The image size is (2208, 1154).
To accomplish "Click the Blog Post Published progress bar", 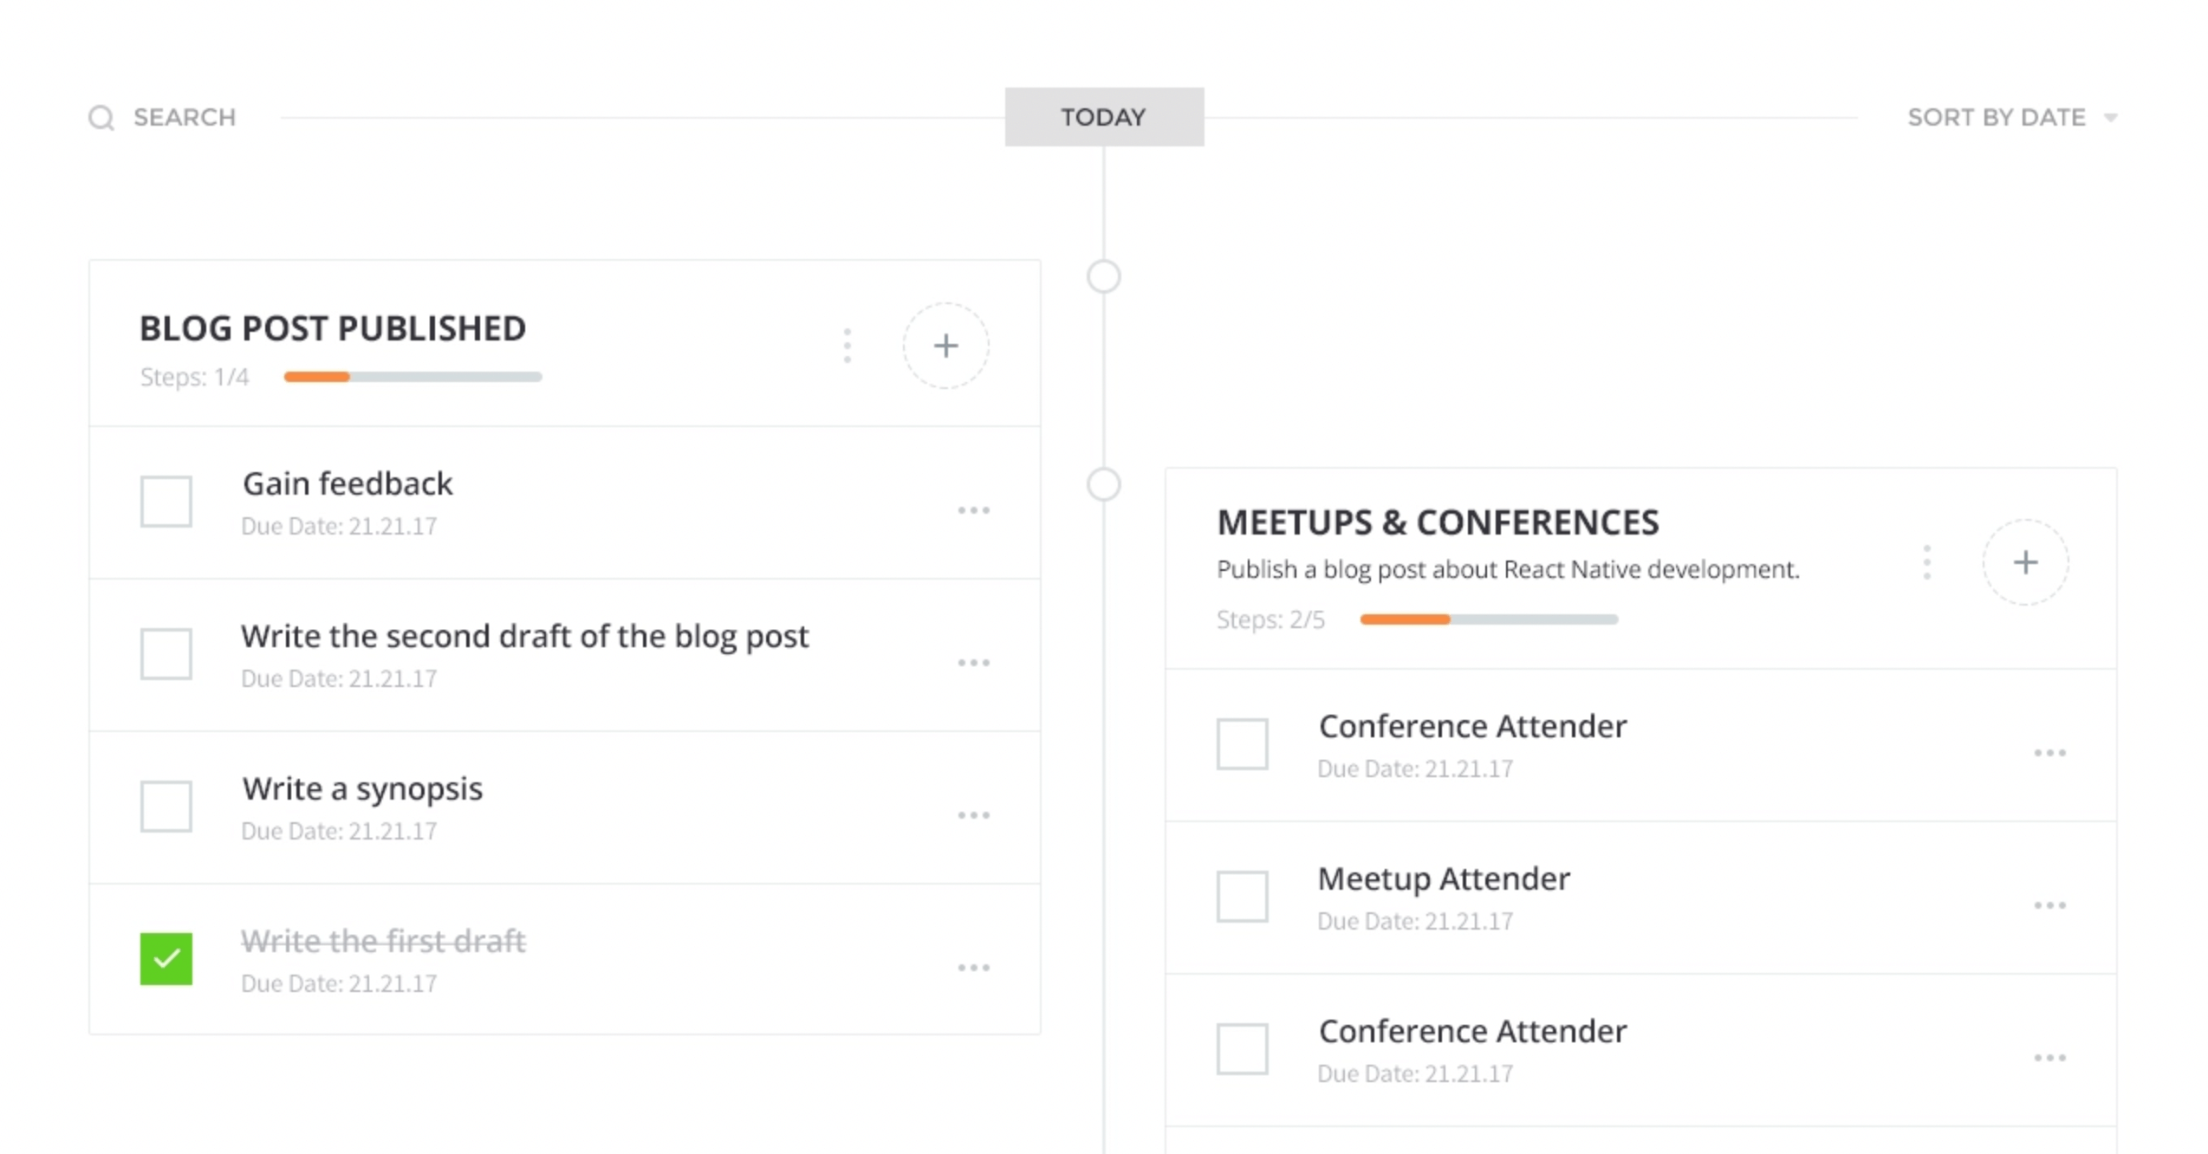I will click(412, 377).
